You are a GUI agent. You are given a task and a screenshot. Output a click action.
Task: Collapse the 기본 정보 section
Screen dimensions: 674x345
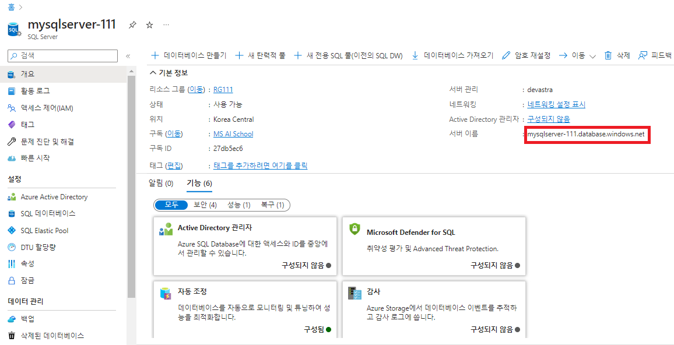pos(168,73)
